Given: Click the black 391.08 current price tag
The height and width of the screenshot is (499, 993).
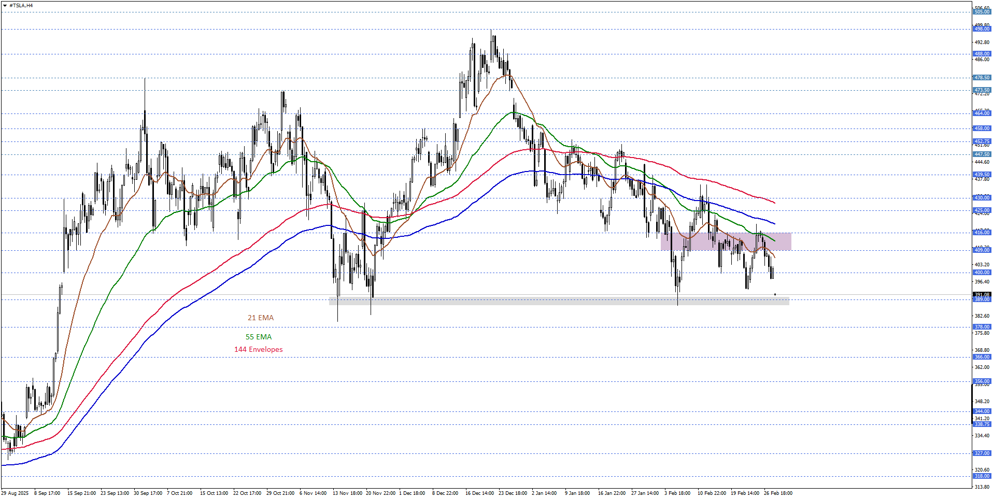Looking at the screenshot, I should tap(982, 294).
